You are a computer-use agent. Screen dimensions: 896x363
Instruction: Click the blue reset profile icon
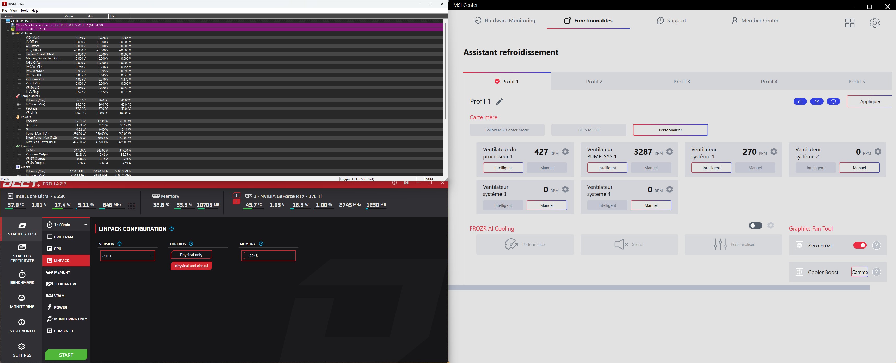(833, 102)
